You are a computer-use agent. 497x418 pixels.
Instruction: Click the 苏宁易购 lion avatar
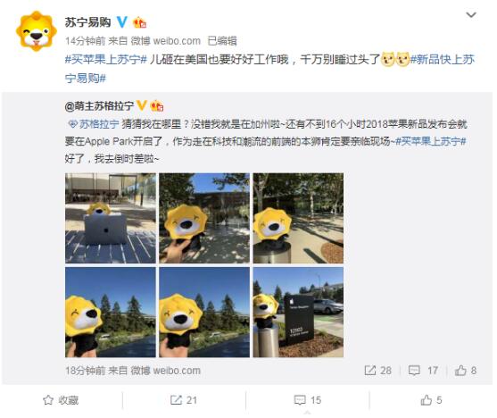point(37,31)
